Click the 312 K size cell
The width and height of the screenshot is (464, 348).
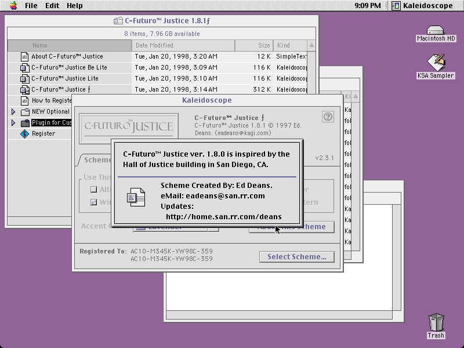(262, 89)
